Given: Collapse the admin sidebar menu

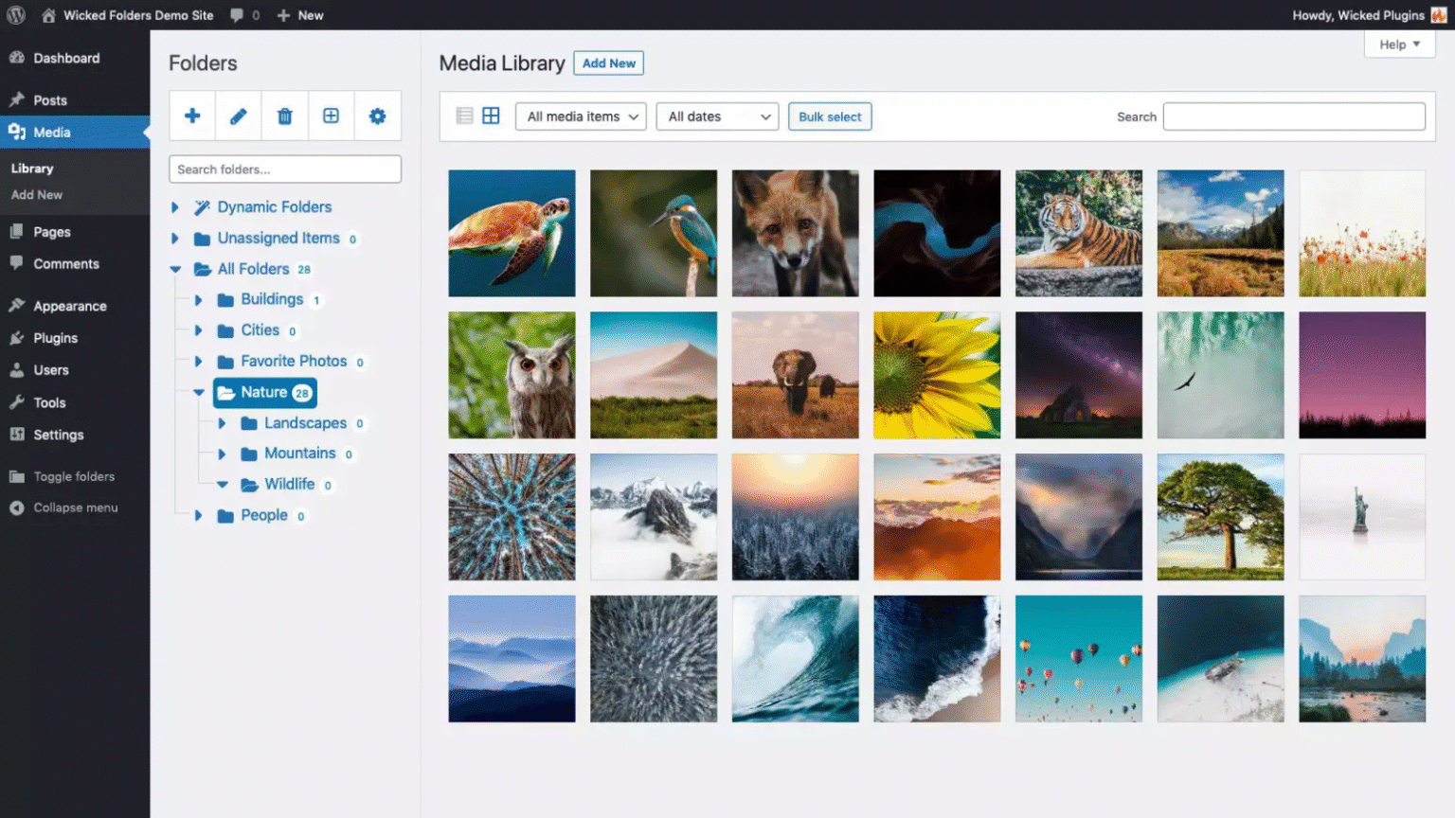Looking at the screenshot, I should pos(75,507).
